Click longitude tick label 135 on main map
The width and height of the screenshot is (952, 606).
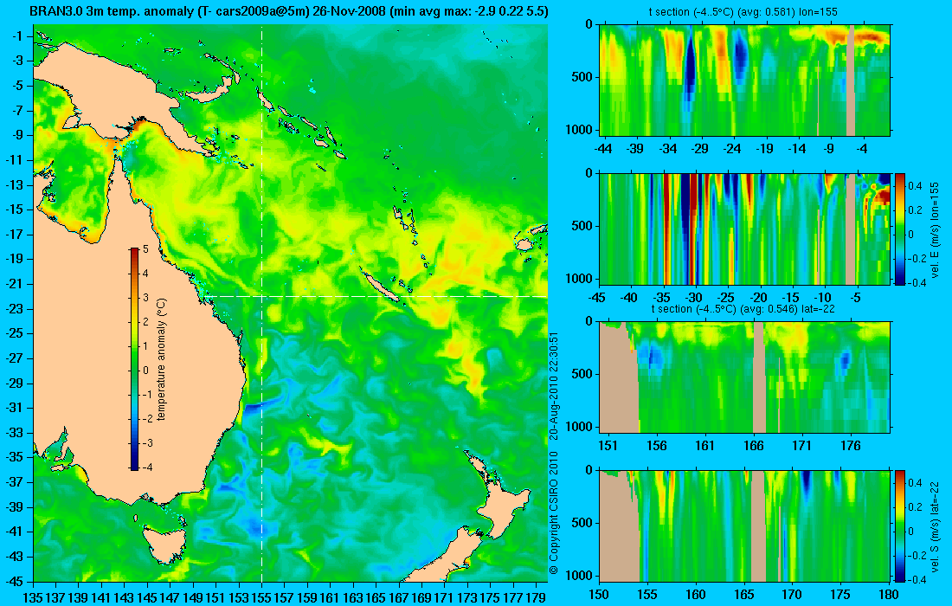33,597
